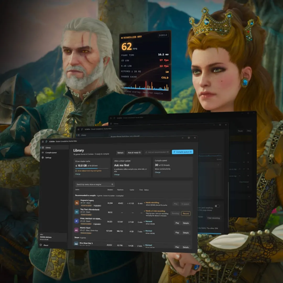Click the Search by name, store or engine field
This screenshot has width=283, height=283.
pyautogui.click(x=95, y=184)
